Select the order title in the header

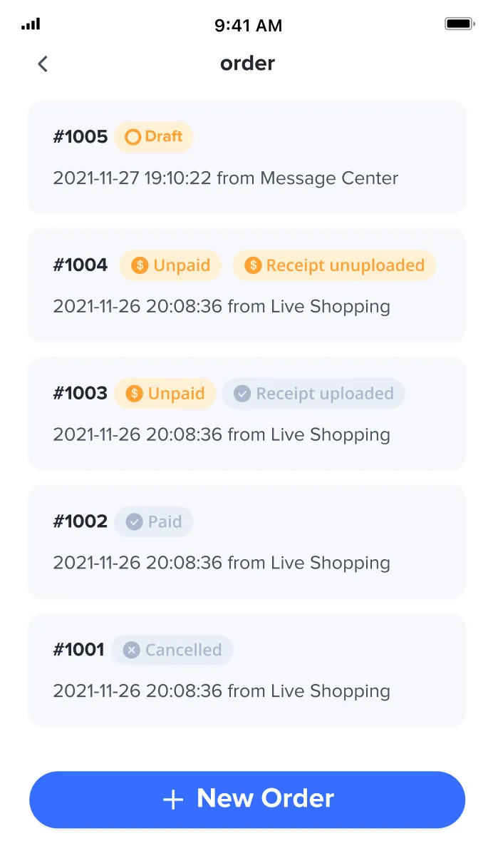(247, 63)
